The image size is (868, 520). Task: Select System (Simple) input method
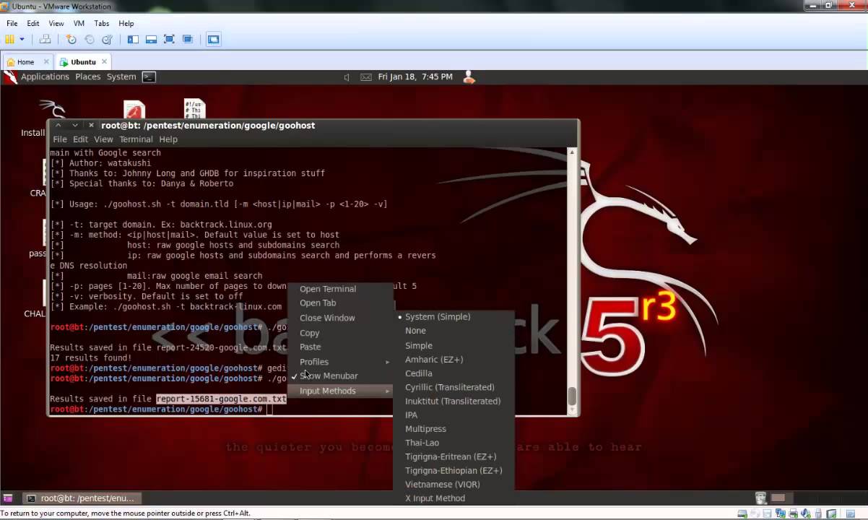(454, 316)
